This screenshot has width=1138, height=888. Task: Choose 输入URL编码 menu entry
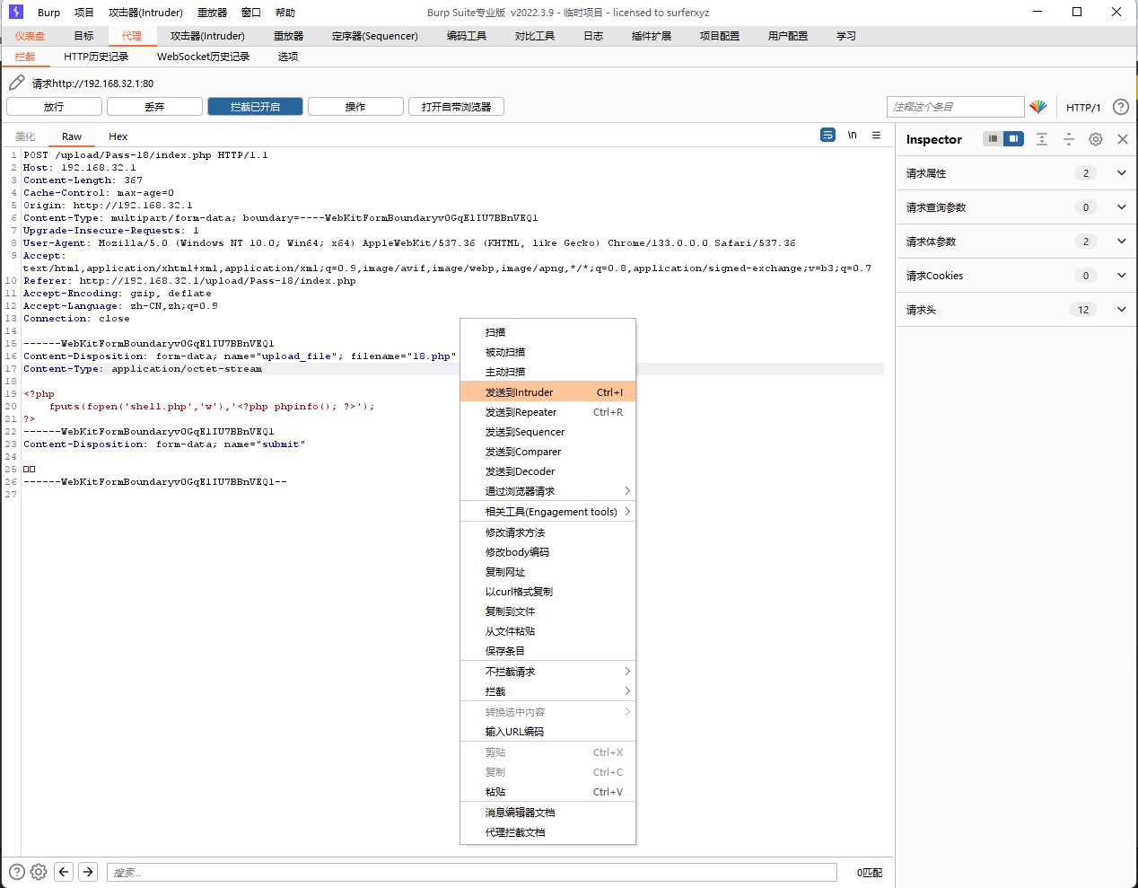coord(547,732)
